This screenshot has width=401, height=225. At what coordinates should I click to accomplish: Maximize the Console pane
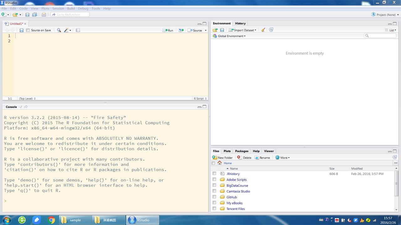pyautogui.click(x=205, y=107)
